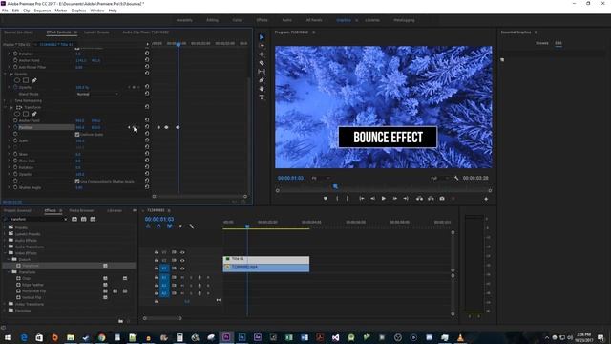Expand Video Transitions folder
Viewport: 611px width, 344px height.
pyautogui.click(x=5, y=304)
